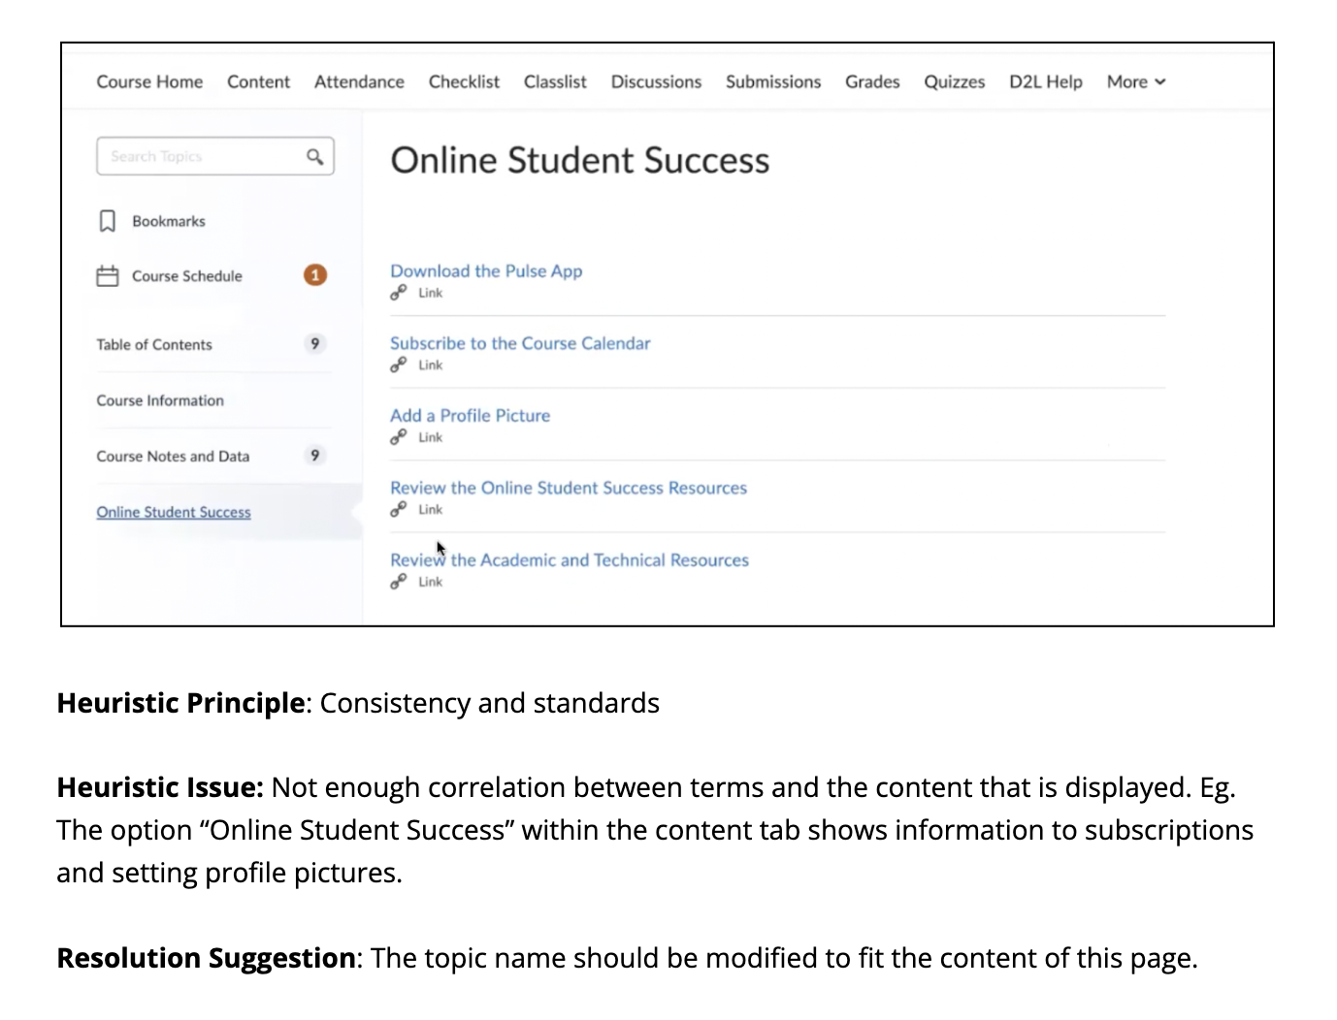The width and height of the screenshot is (1337, 1020).
Task: Go to Discussions
Action: [x=656, y=82]
